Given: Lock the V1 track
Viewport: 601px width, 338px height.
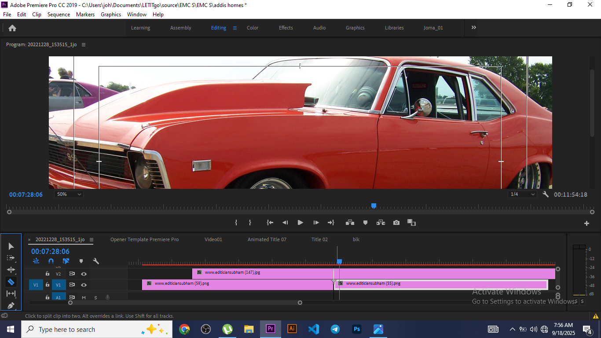Looking at the screenshot, I should 47,285.
